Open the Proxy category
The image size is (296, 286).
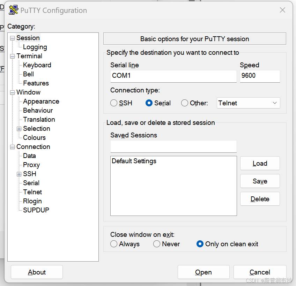tap(31, 165)
